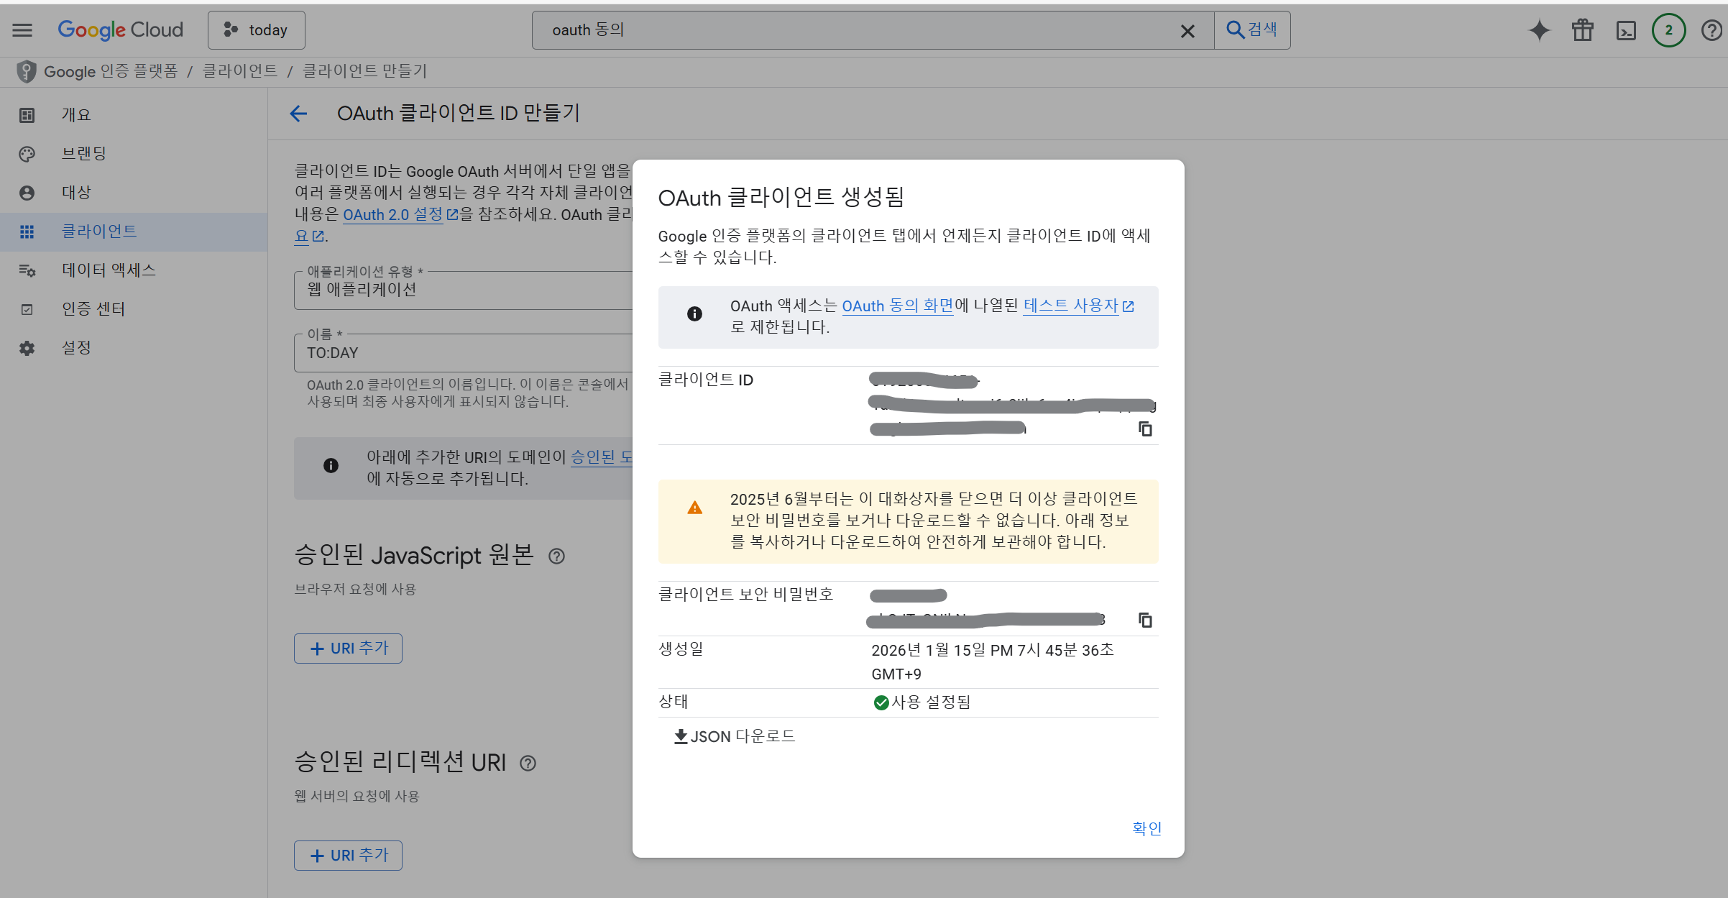Go to Google 인증 플랫폼 breadcrumb
The image size is (1728, 898).
pyautogui.click(x=111, y=71)
